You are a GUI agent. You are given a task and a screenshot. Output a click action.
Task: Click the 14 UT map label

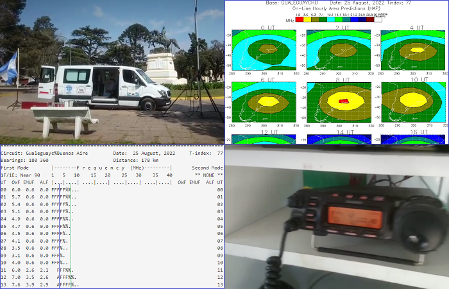342,131
